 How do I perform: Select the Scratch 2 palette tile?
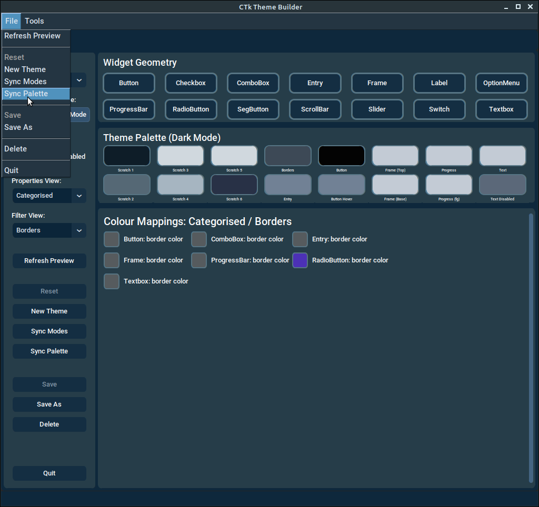pos(127,185)
